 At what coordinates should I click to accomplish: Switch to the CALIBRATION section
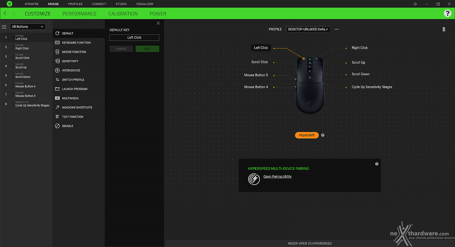point(123,14)
